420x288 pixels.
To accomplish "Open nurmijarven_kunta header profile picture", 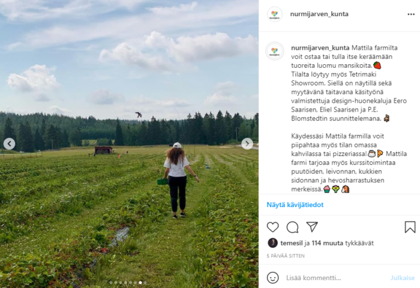I will pyautogui.click(x=275, y=14).
